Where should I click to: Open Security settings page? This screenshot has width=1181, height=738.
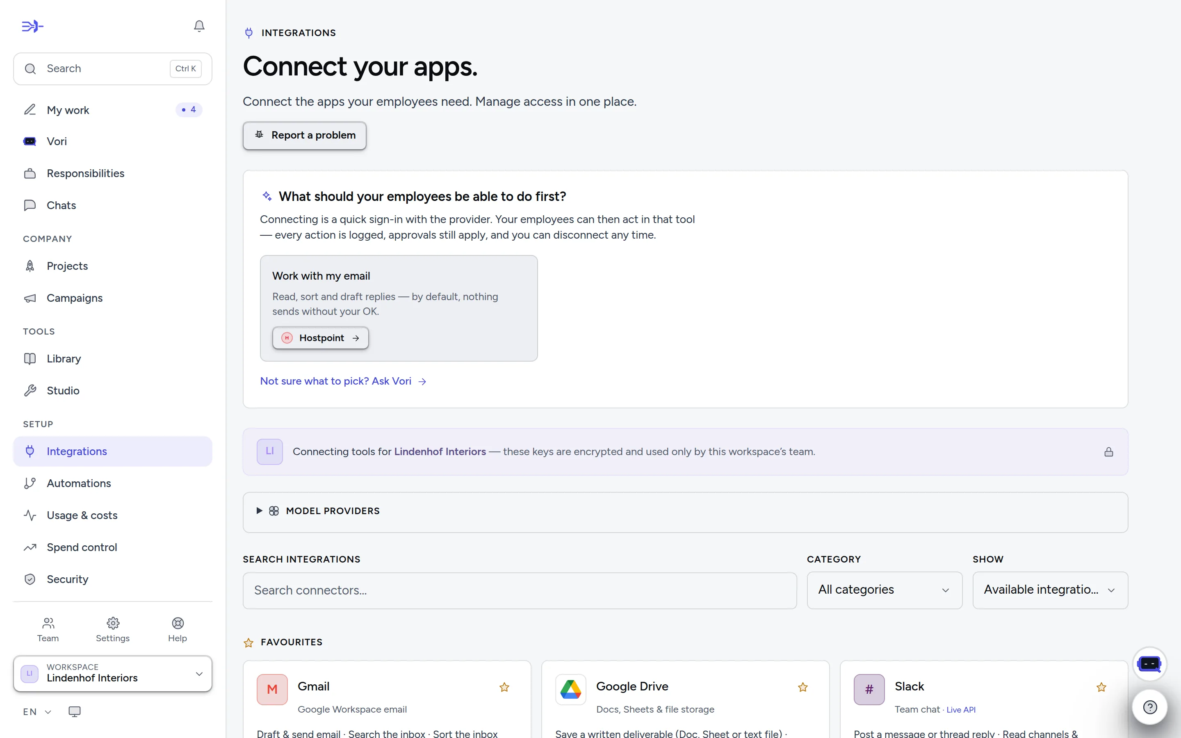click(x=113, y=579)
